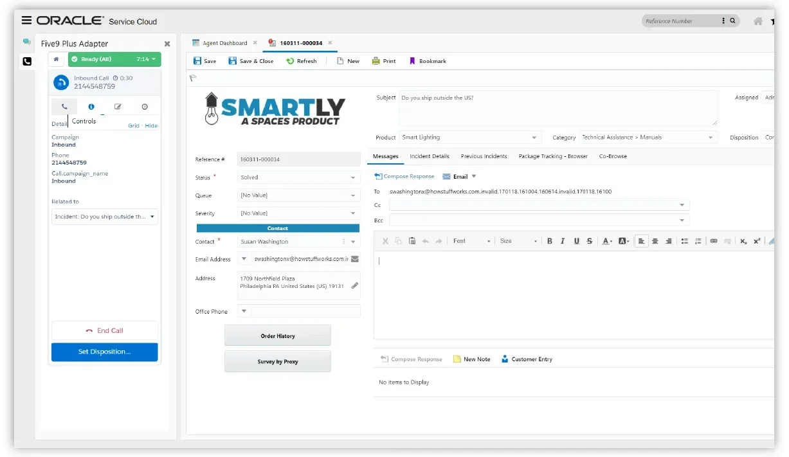Open the hamburger navigation menu
Viewport: 789px width, 457px height.
pyautogui.click(x=26, y=21)
